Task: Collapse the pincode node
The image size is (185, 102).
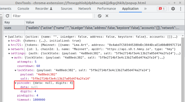Action: (15, 83)
